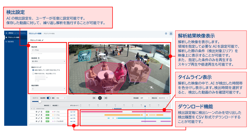Collapse the video file row chevron

click(32, 109)
